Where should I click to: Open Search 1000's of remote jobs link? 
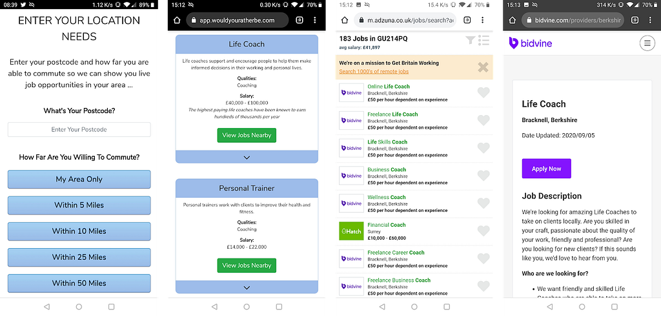(374, 72)
